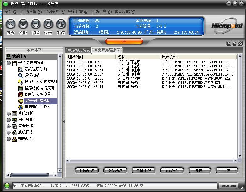Switch to the 进程综合信息 tab

click(79, 51)
